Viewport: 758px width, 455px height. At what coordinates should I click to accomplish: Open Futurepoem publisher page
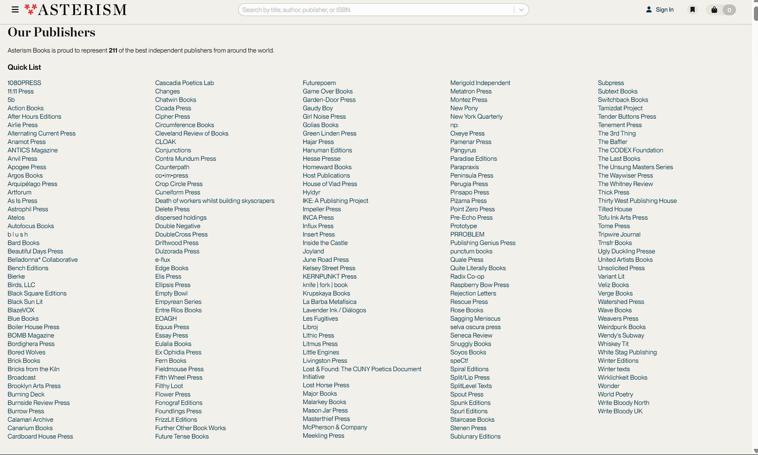(319, 83)
